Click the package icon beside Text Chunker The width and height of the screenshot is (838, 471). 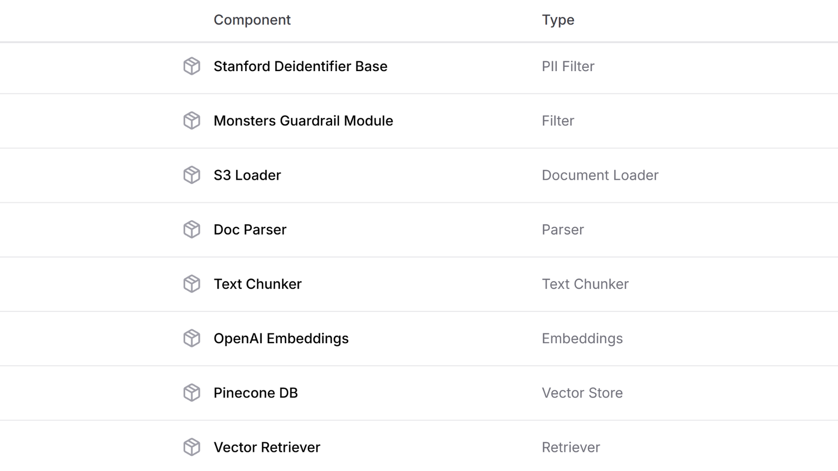[x=191, y=284]
